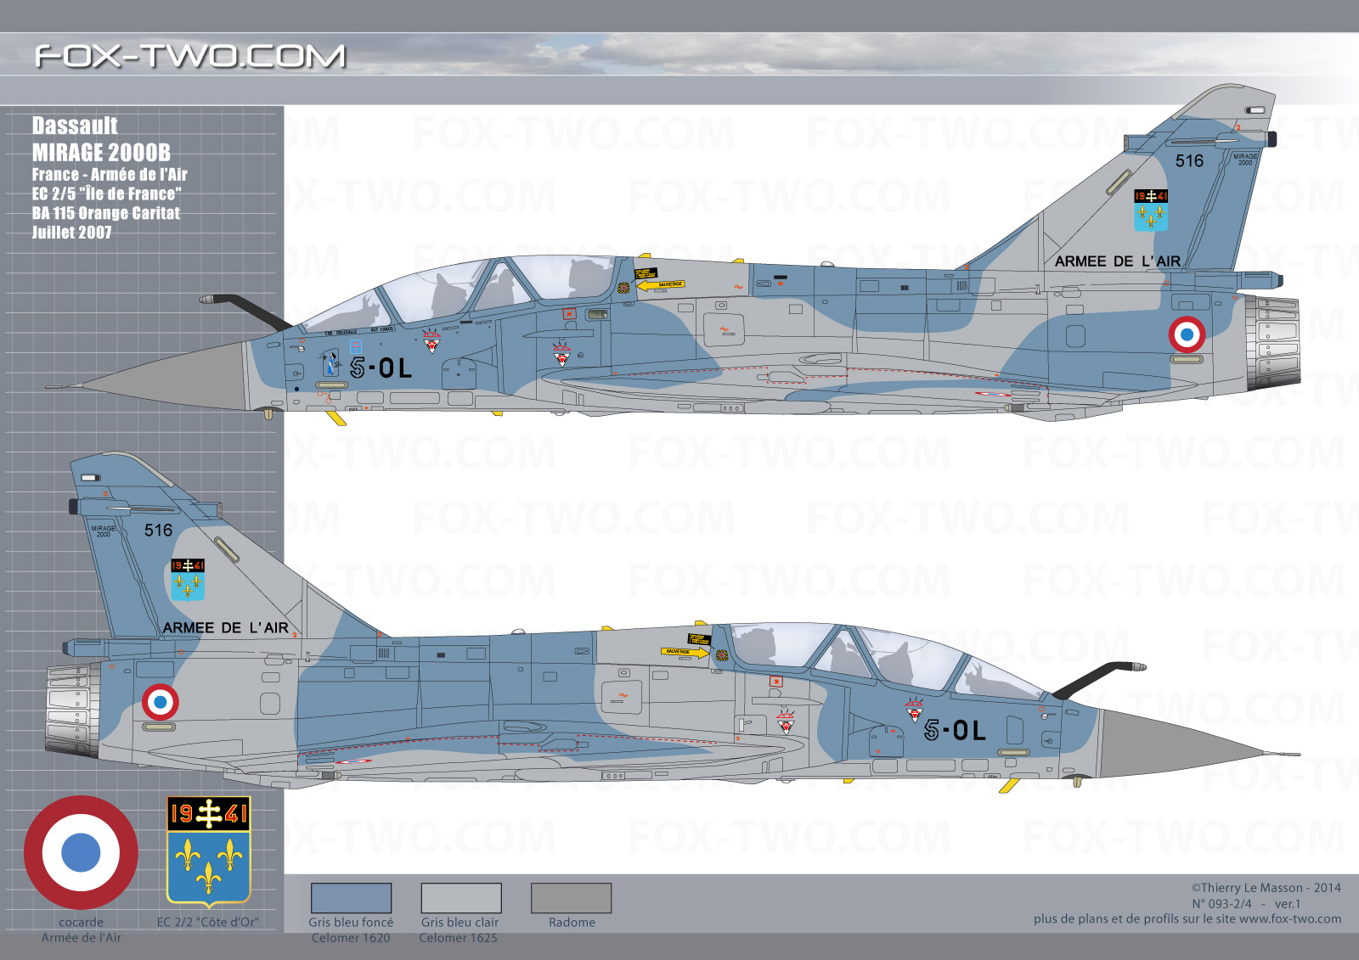The width and height of the screenshot is (1359, 960).
Task: Click the exhaust nozzle of the lower profile
Action: tap(72, 710)
